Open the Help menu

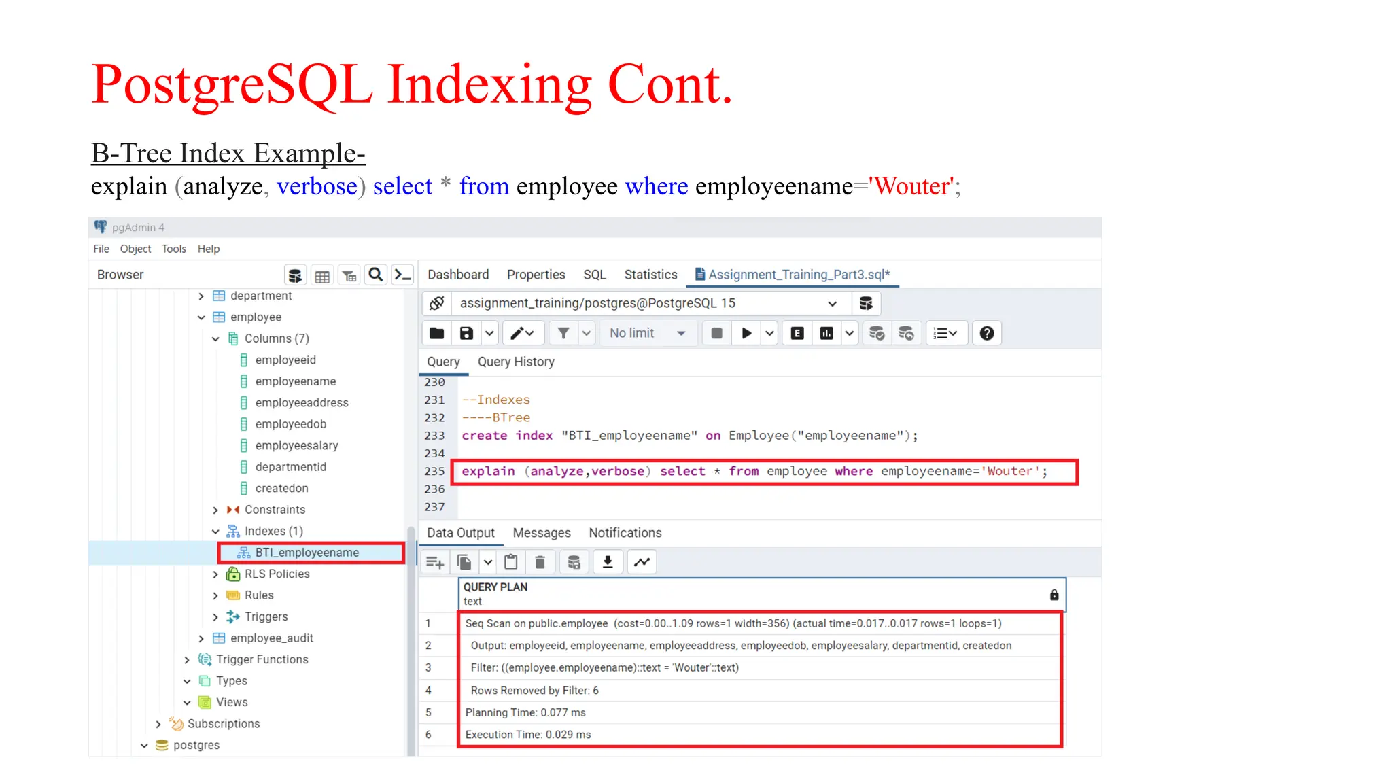pyautogui.click(x=209, y=249)
